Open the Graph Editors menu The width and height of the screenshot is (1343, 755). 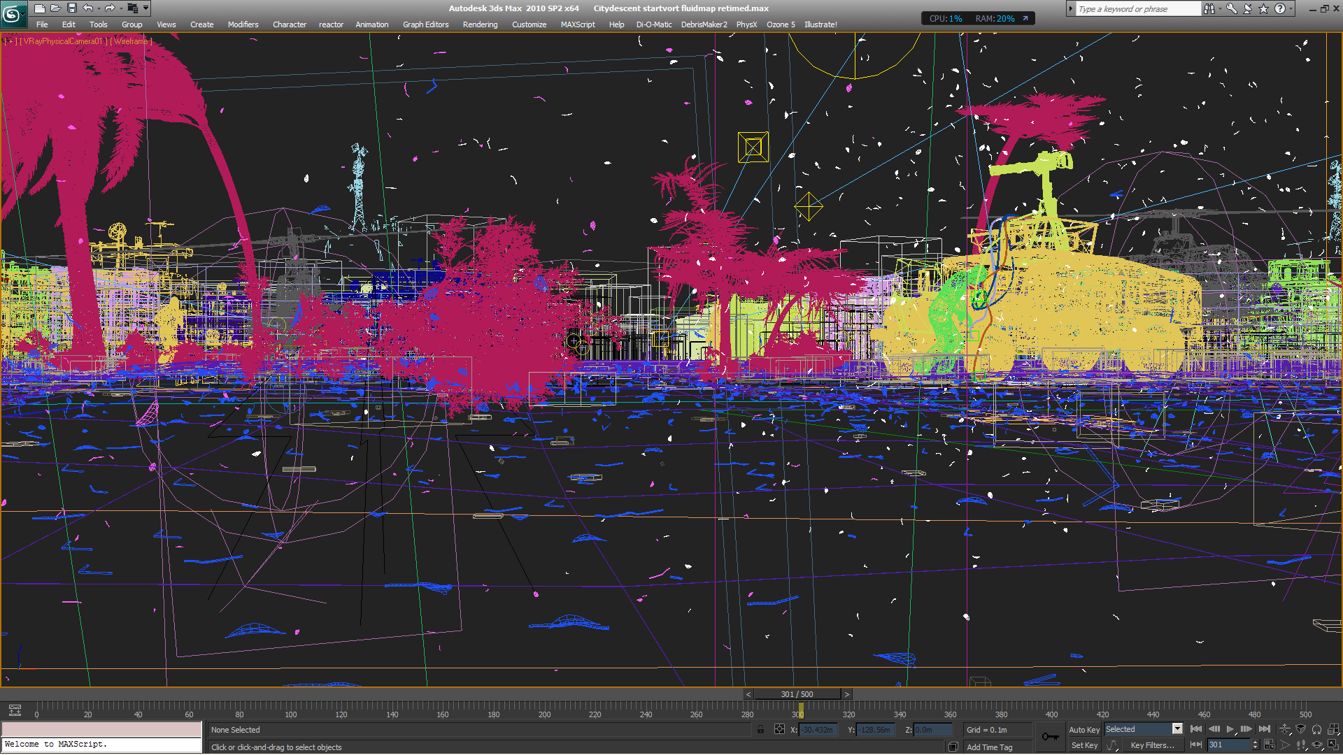pyautogui.click(x=425, y=24)
